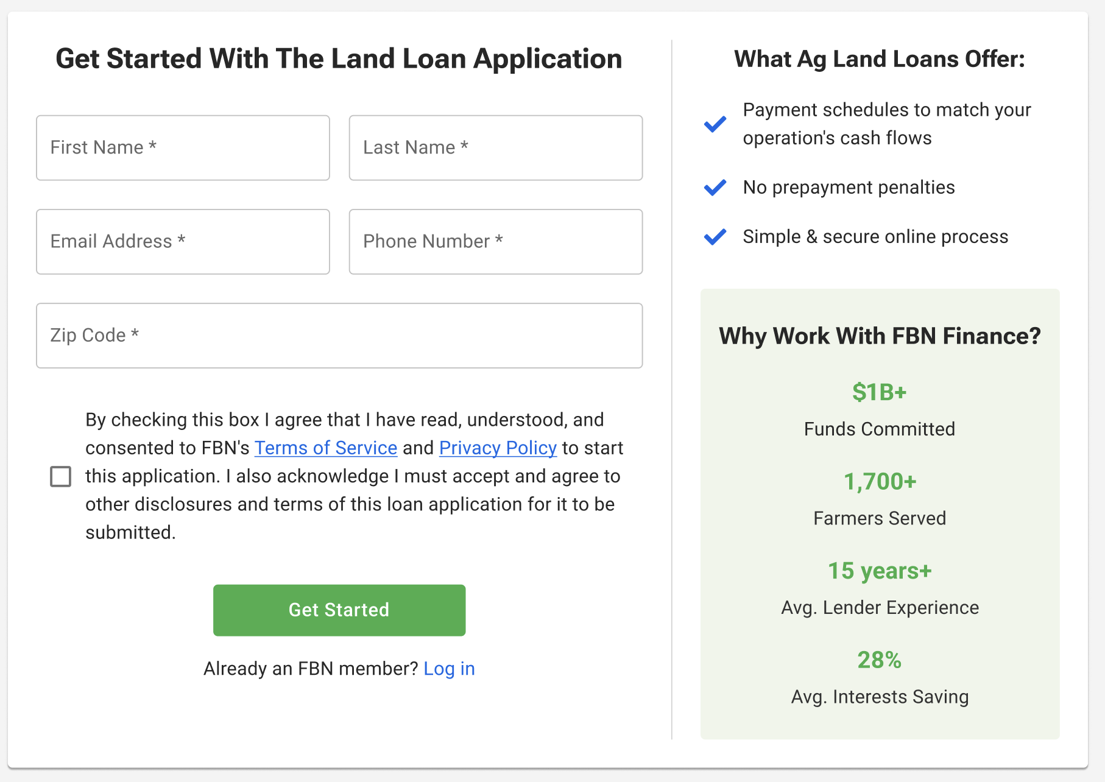1105x782 pixels.
Task: Open the Privacy Policy link
Action: (x=498, y=448)
